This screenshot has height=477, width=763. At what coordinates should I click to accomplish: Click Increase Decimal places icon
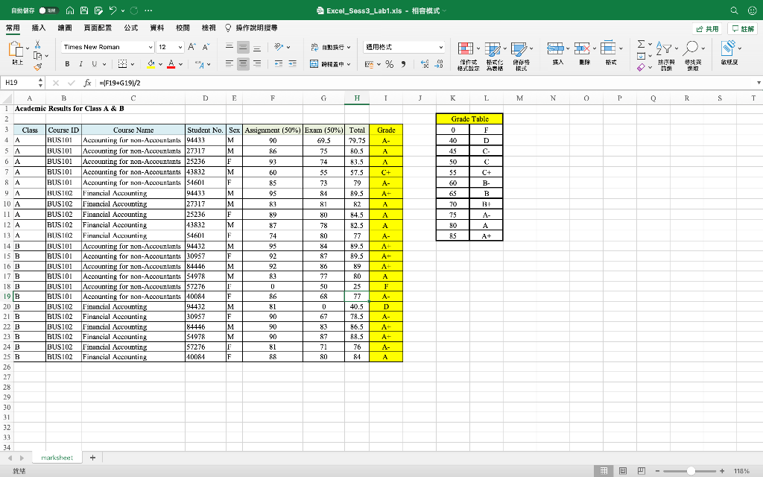point(424,63)
